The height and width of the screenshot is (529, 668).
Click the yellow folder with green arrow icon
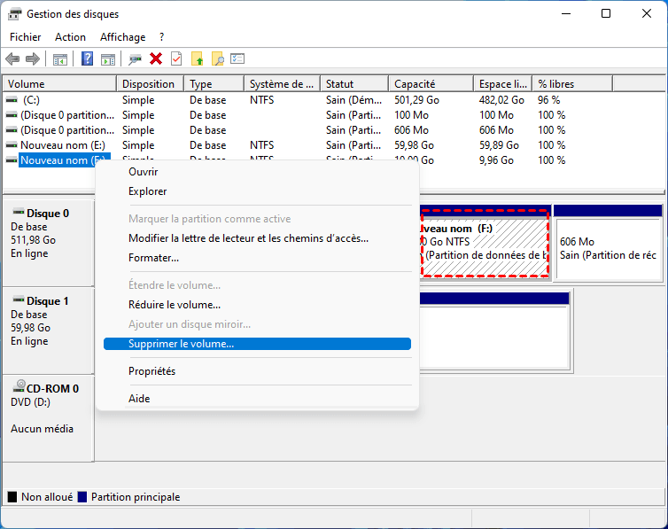pos(198,58)
